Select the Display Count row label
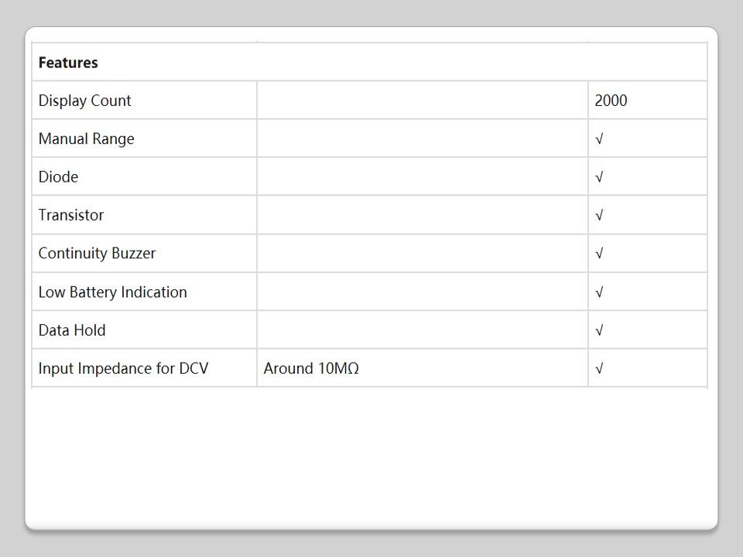 tap(85, 101)
